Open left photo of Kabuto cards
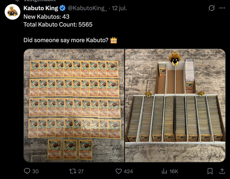 click(x=74, y=106)
